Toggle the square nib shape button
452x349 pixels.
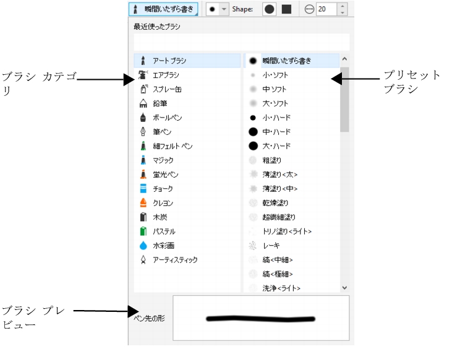click(286, 9)
